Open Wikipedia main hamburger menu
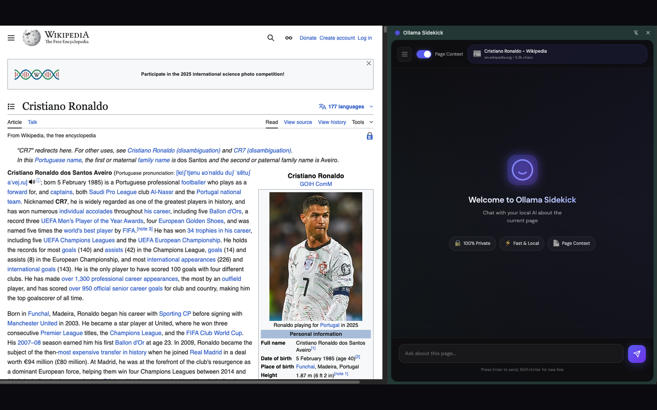This screenshot has width=657, height=410. click(x=11, y=38)
